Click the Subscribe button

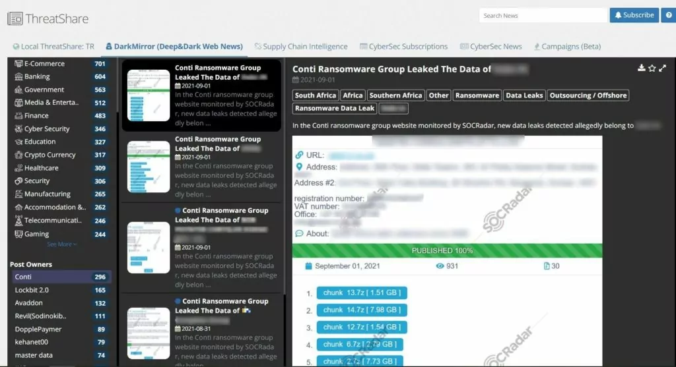tap(634, 15)
